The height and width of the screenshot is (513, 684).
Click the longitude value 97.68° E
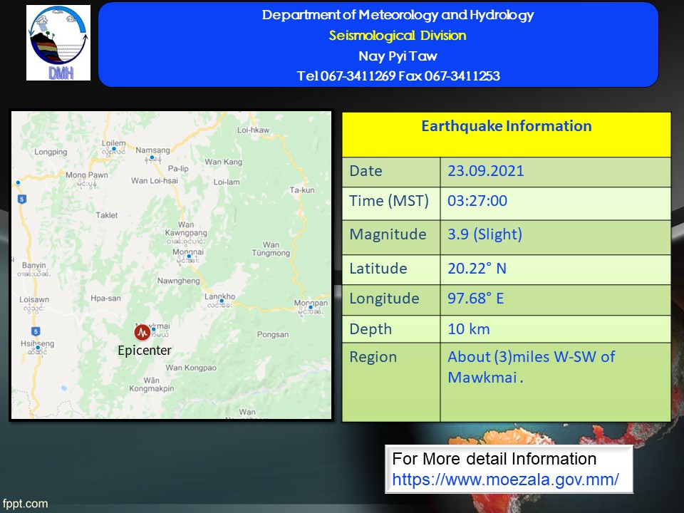(475, 299)
